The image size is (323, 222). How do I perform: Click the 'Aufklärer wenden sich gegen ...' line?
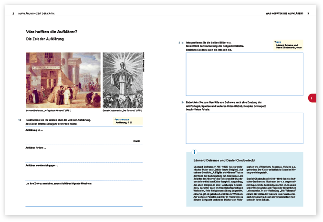(84, 171)
